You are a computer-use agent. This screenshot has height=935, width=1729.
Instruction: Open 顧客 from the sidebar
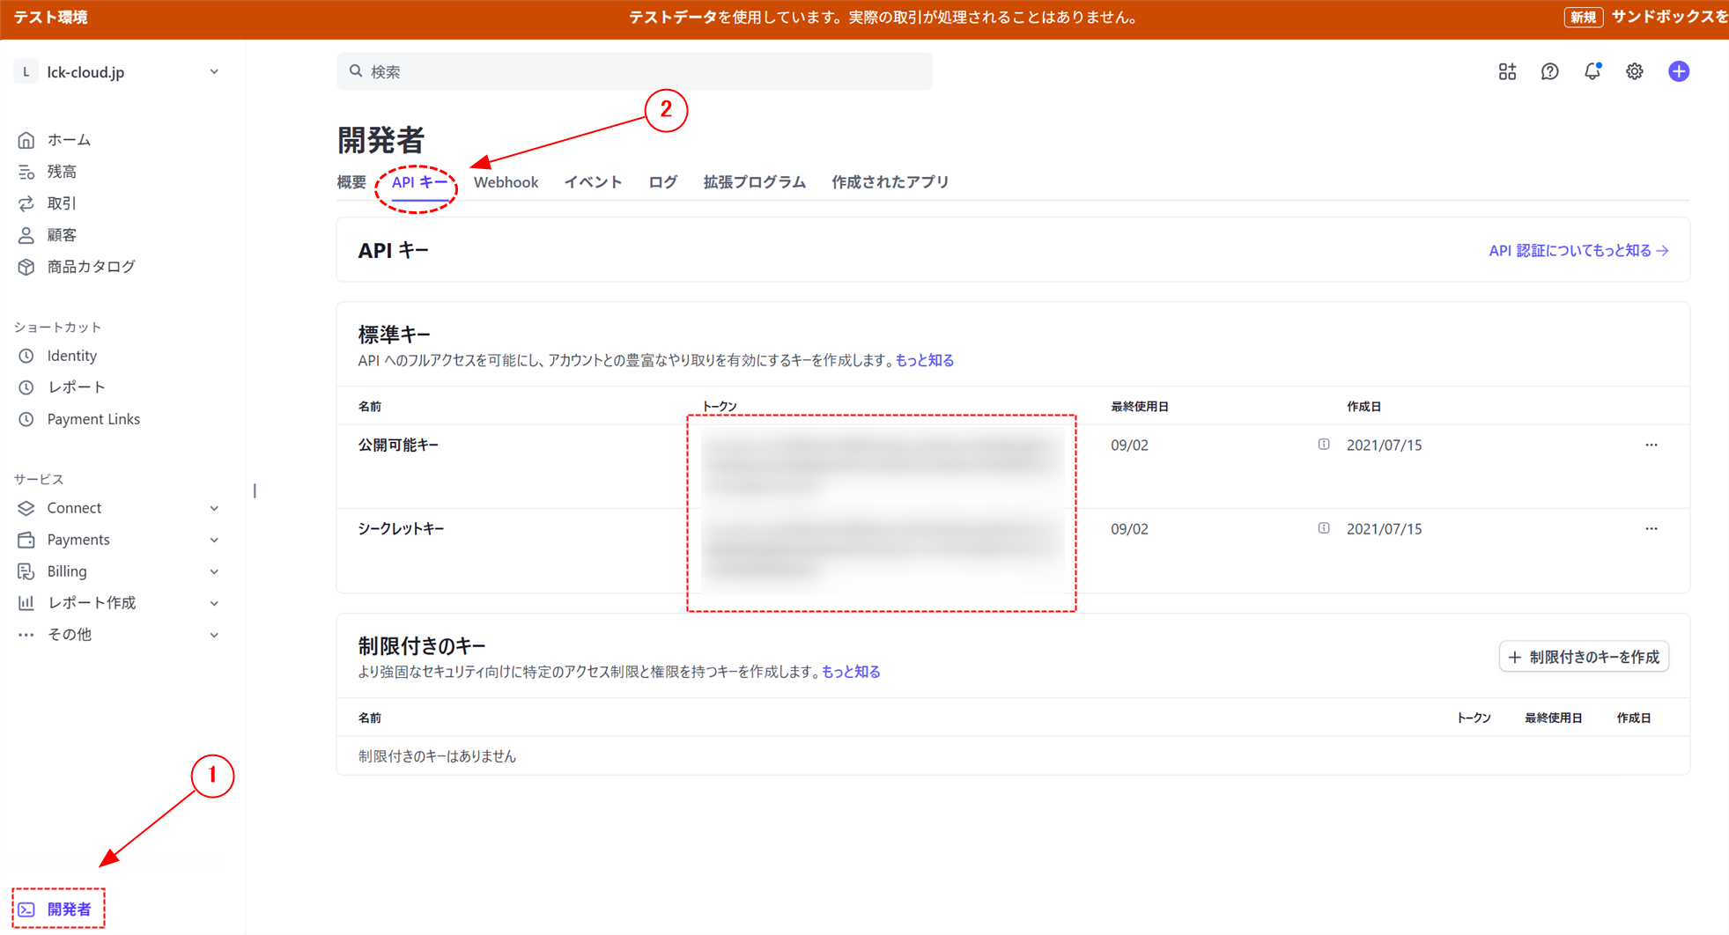[62, 234]
